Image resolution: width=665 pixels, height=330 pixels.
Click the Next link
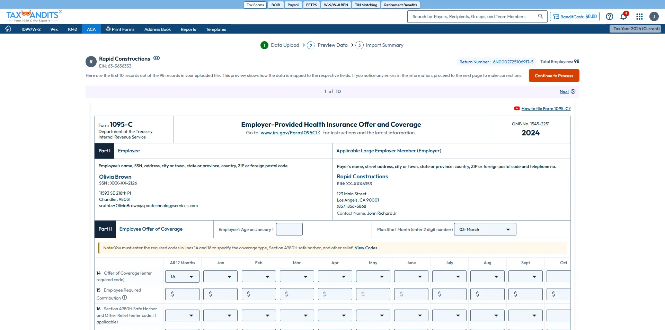pos(564,91)
